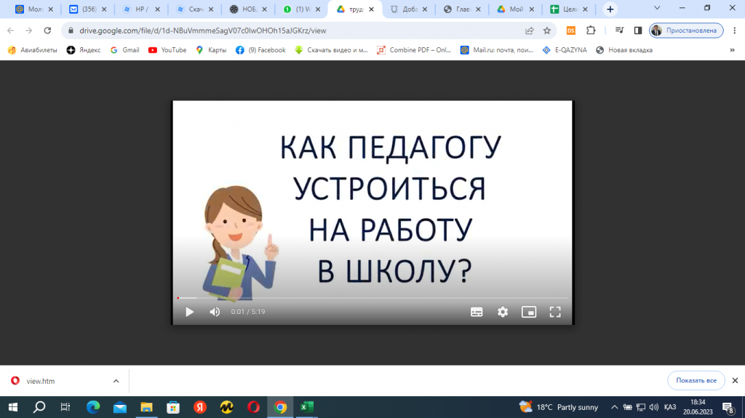The image size is (745, 418).
Task: Click the address bar URL
Action: (291, 31)
